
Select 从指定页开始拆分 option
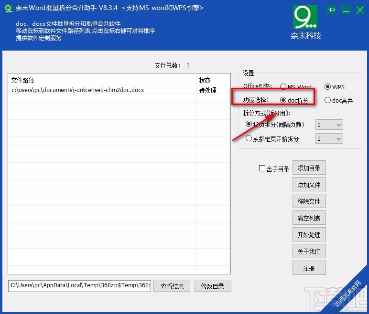click(x=272, y=138)
